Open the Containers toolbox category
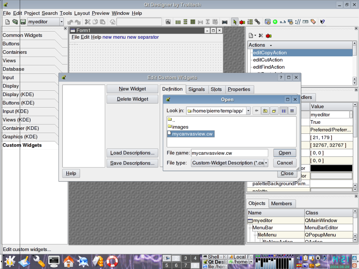359x269 pixels. pos(15,52)
